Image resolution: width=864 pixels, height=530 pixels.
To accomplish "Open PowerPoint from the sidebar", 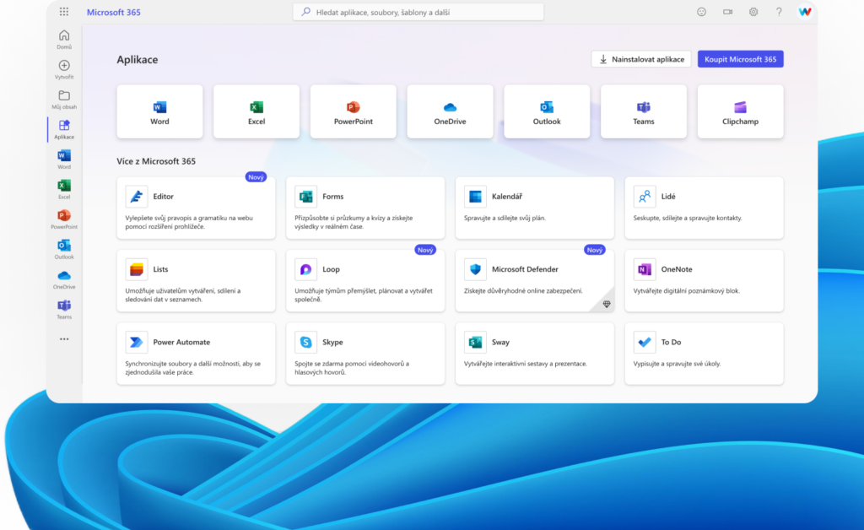I will click(x=64, y=219).
